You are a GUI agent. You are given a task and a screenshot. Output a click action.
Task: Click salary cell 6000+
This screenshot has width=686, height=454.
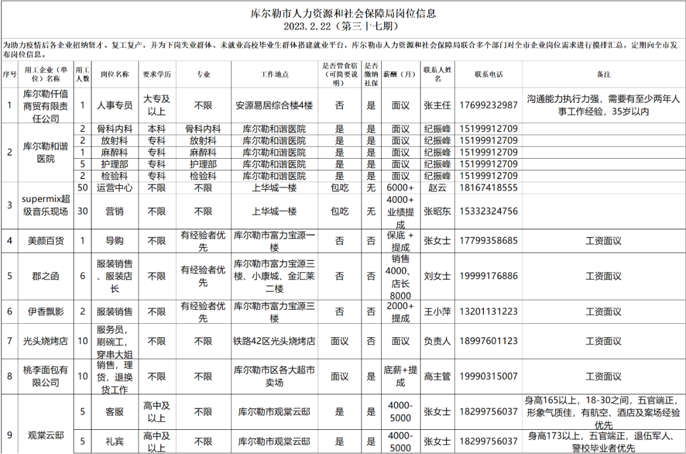tap(400, 188)
